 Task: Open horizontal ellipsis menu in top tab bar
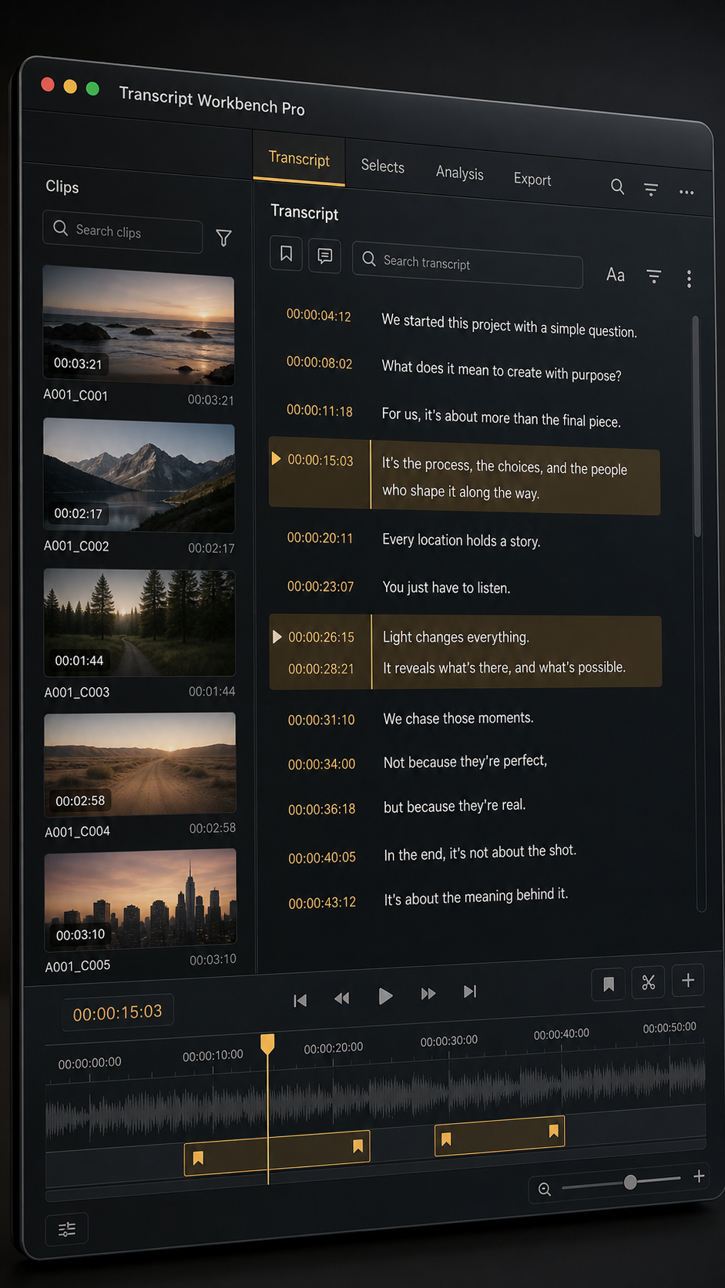(x=686, y=193)
